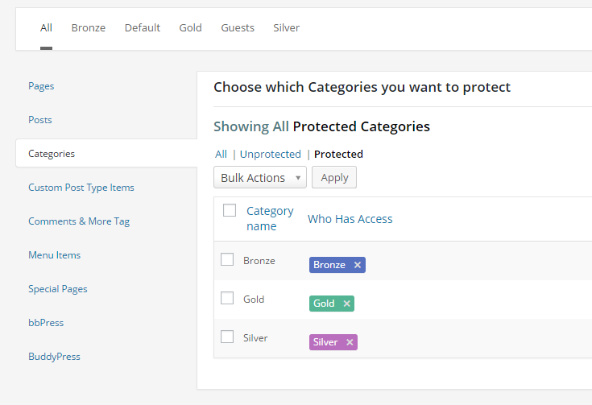Tick the checkbox for the Bronze category row
The image size is (592, 405).
[x=227, y=259]
